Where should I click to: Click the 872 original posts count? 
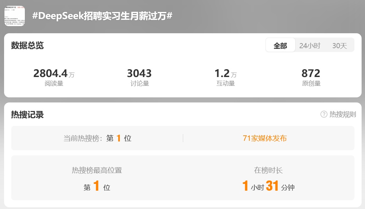pos(311,73)
